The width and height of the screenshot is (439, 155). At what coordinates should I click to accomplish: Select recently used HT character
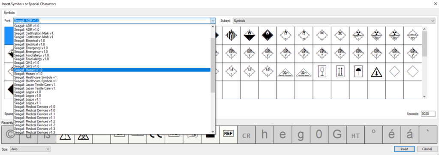(355, 134)
